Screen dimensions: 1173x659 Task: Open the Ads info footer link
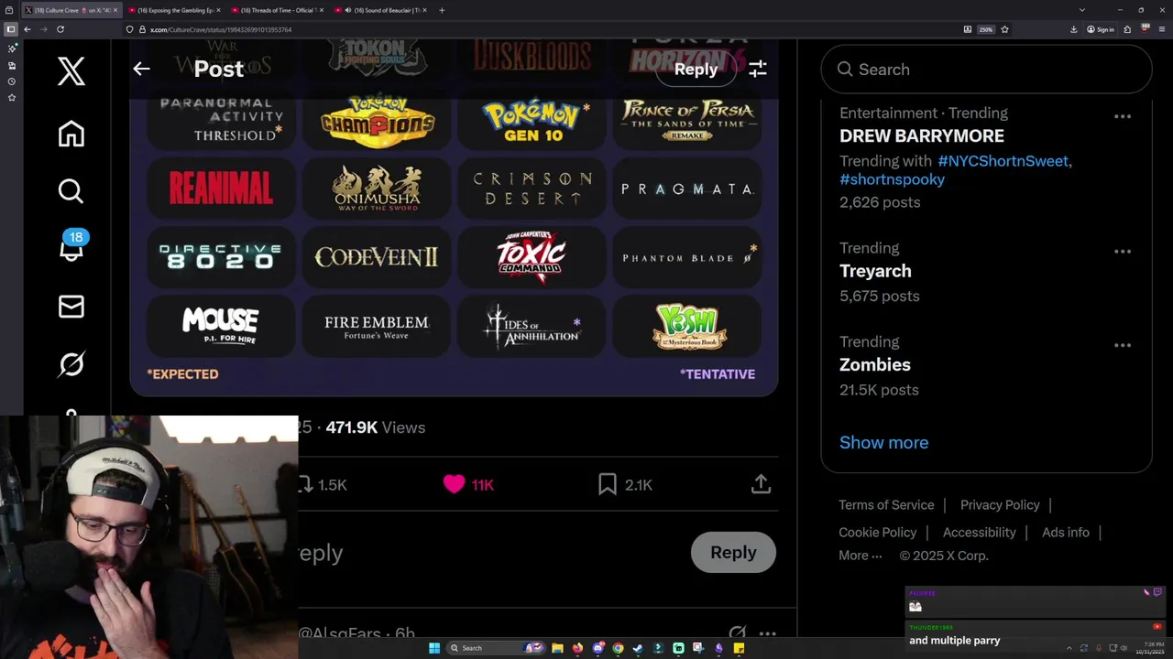pos(1066,533)
